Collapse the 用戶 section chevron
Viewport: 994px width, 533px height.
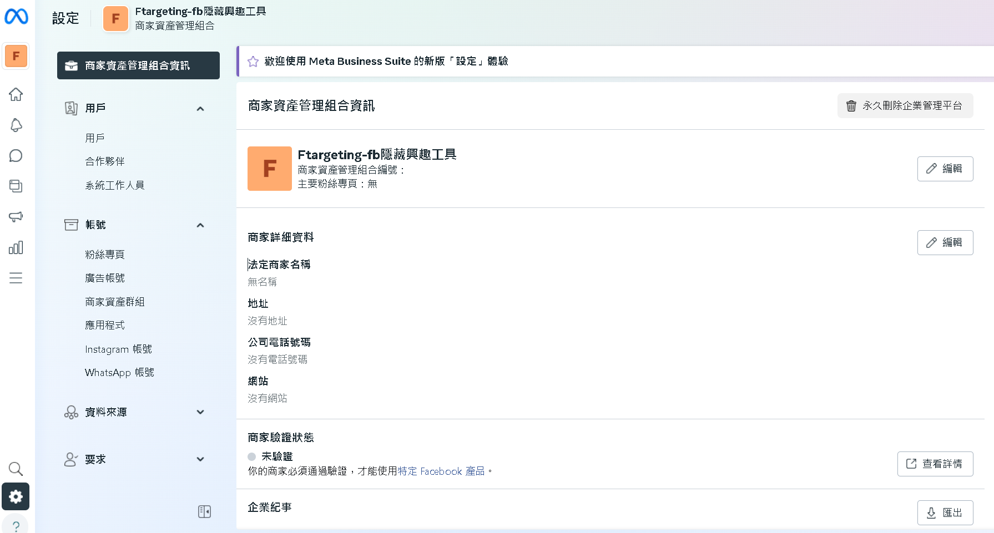200,109
